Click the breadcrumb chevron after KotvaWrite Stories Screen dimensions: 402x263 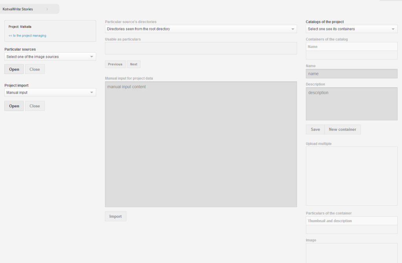click(x=47, y=9)
